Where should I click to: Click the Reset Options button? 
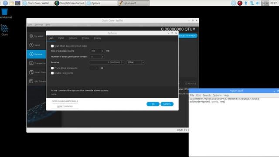pyautogui.click(x=65, y=106)
